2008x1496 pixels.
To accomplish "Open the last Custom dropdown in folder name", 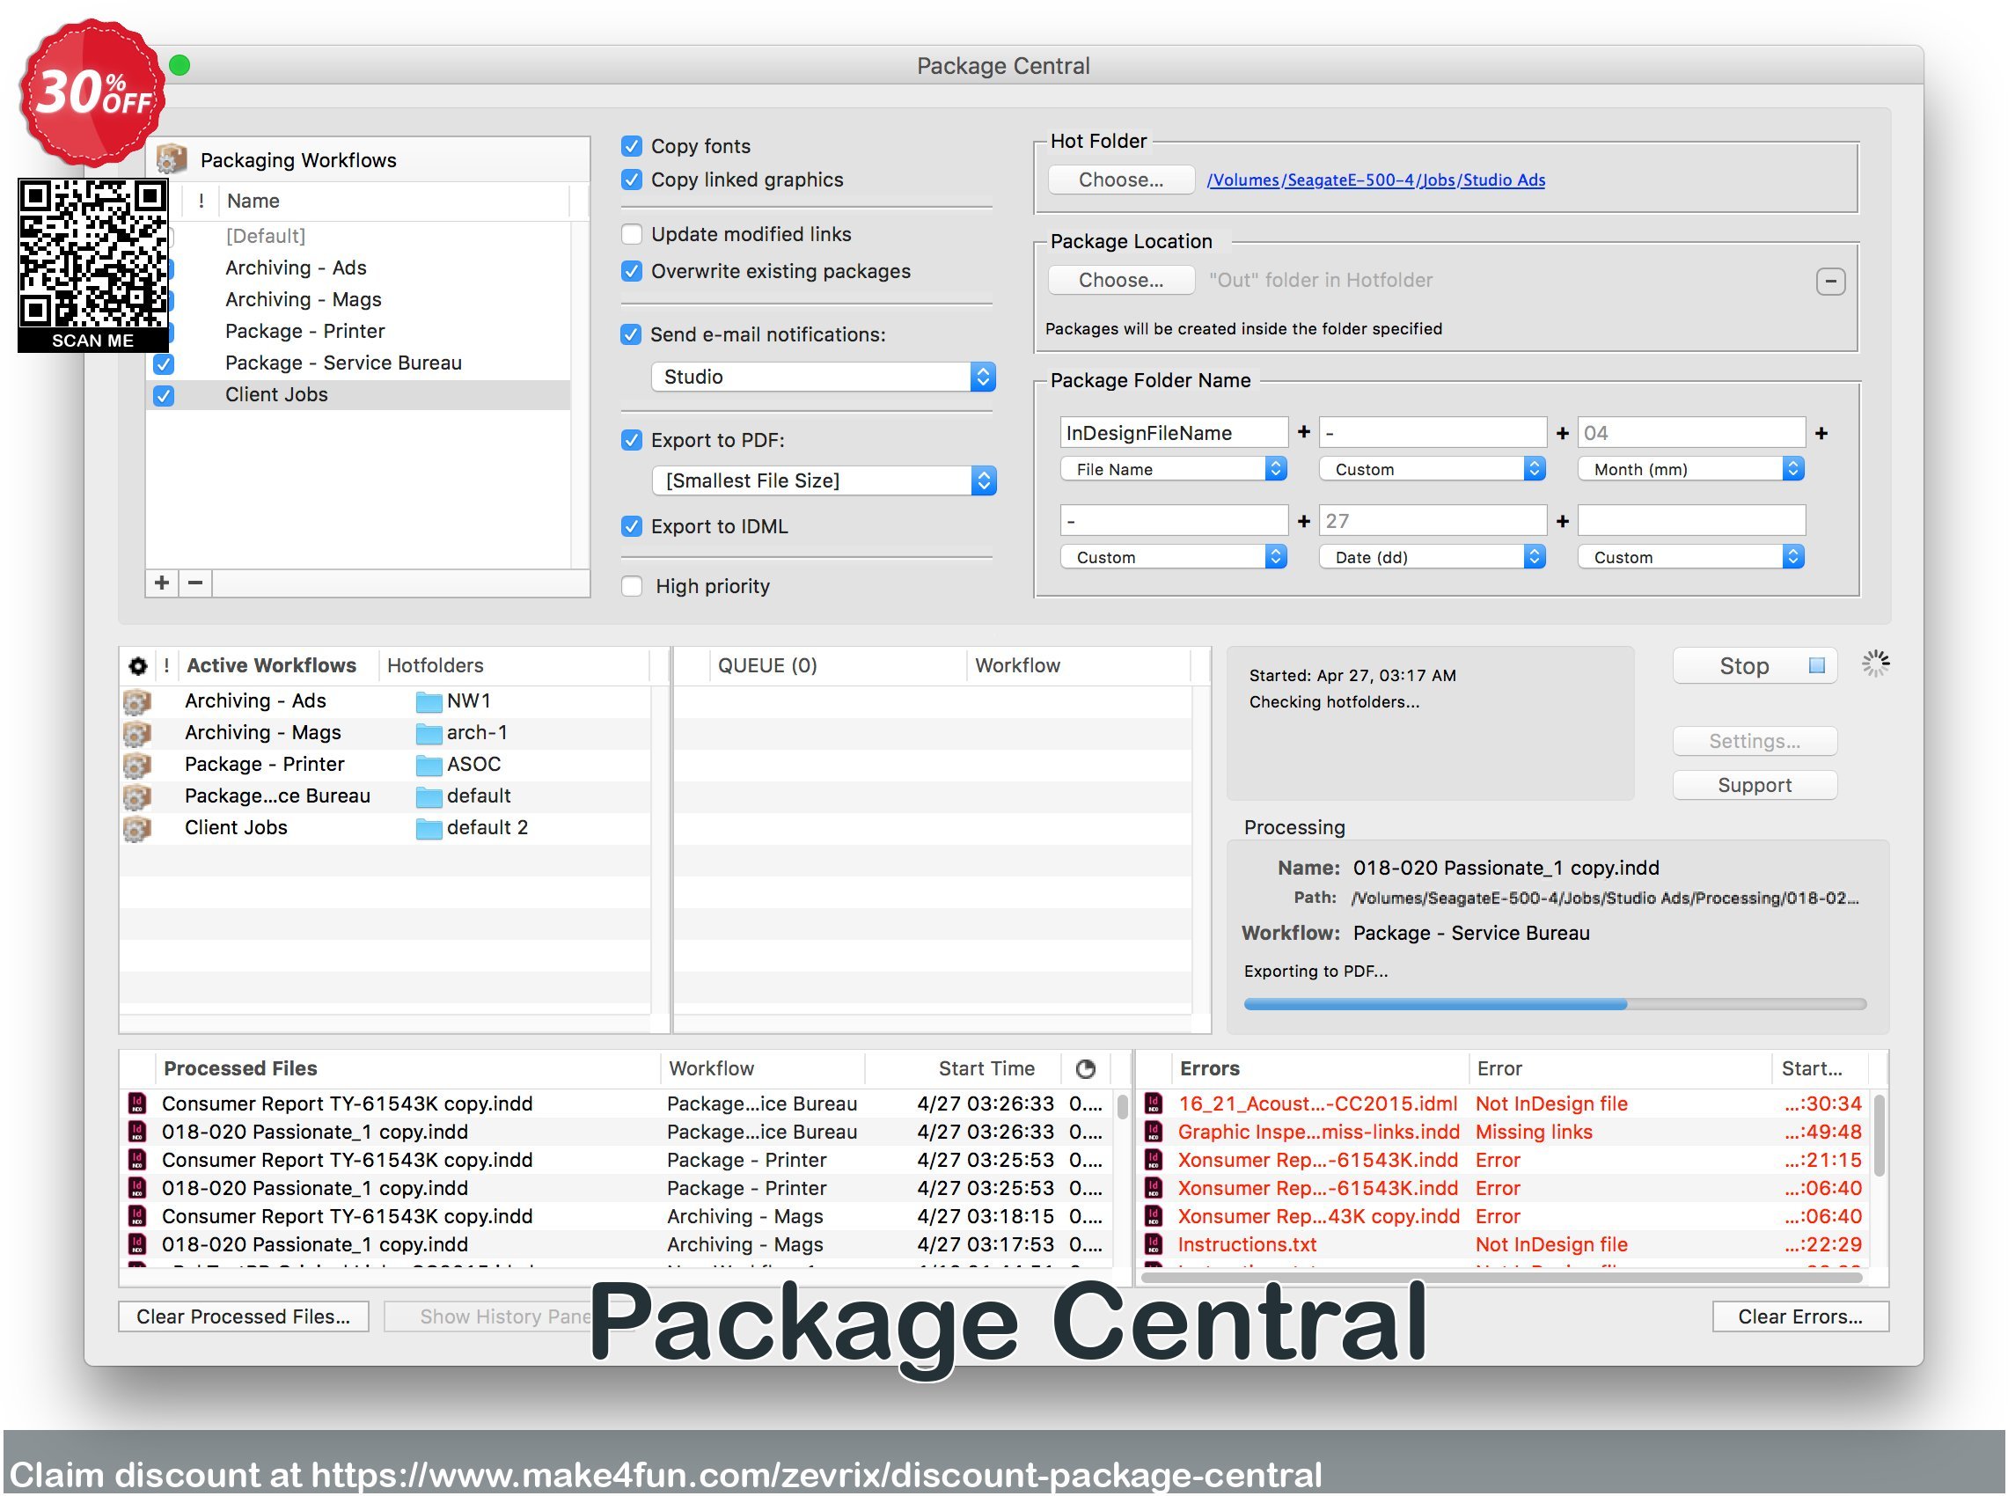I will (1691, 557).
